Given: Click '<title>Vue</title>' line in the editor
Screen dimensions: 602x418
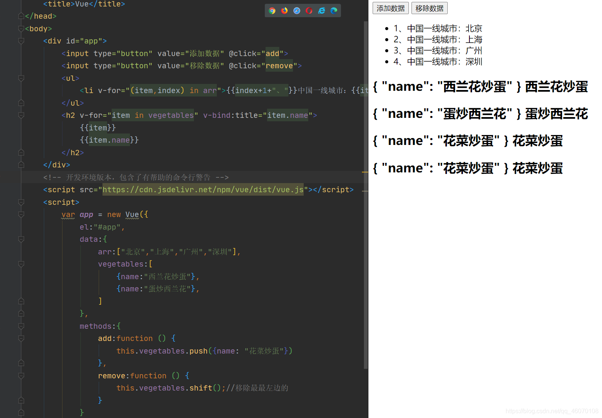Looking at the screenshot, I should [84, 4].
